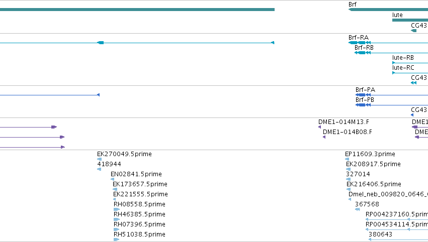Screen dimensions: 428x242
Task: Select the Brf-RA transcript glyph
Action: pyautogui.click(x=388, y=43)
